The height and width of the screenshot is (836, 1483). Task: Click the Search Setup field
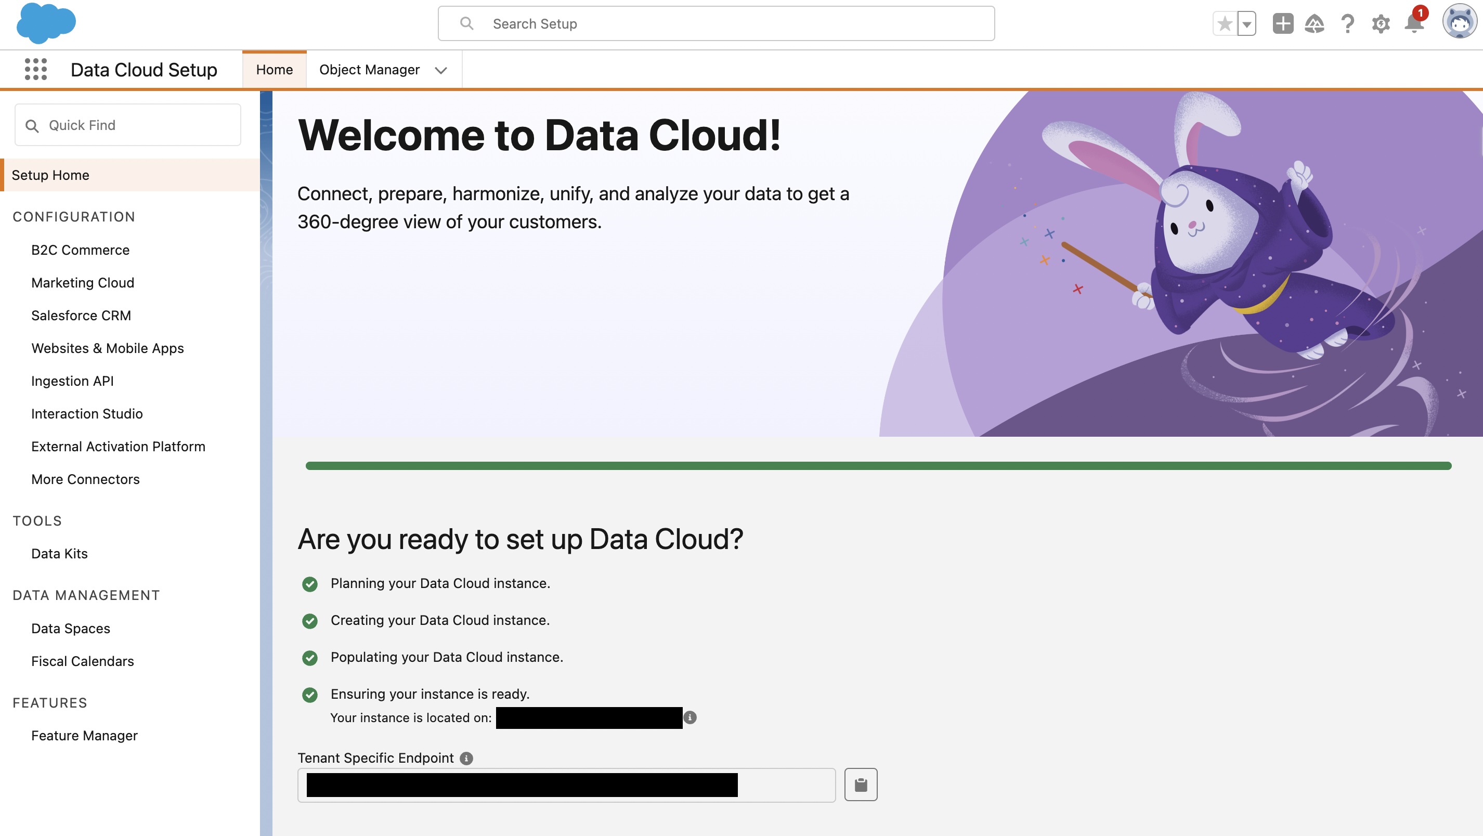pyautogui.click(x=716, y=23)
